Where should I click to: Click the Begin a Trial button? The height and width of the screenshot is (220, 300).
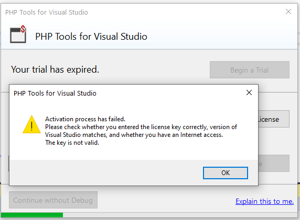pos(250,70)
